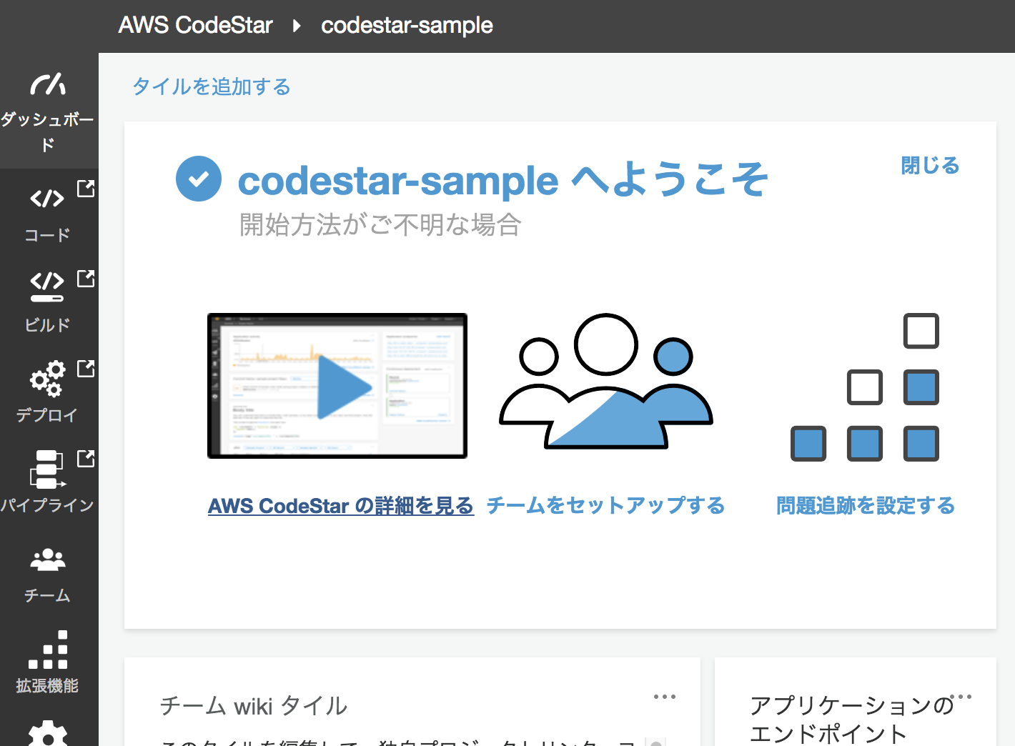Image resolution: width=1015 pixels, height=746 pixels.
Task: Click the codestar-sample へようこそ heading
Action: coord(503,179)
